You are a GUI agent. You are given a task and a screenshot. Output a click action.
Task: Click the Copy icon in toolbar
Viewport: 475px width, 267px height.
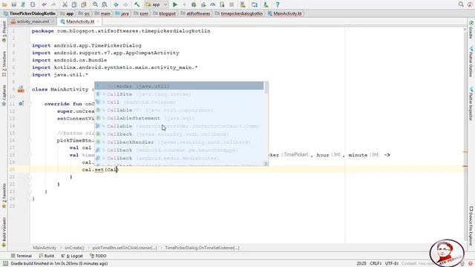(74, 4)
